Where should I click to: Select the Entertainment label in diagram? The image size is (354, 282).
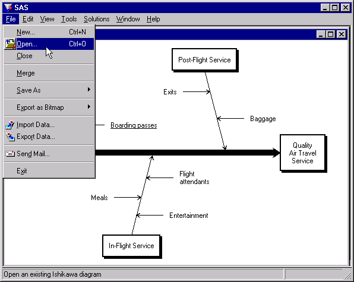coord(189,216)
